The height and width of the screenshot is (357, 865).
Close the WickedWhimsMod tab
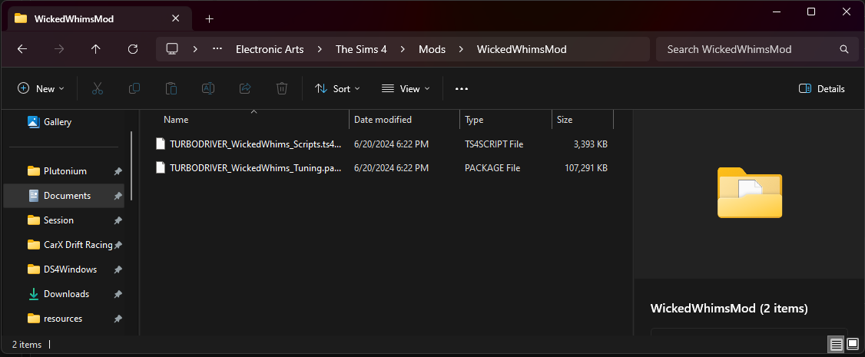[175, 18]
